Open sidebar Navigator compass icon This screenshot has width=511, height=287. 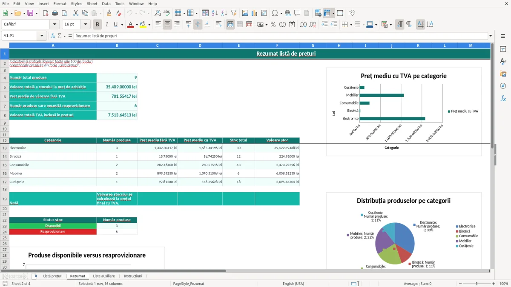(503, 86)
